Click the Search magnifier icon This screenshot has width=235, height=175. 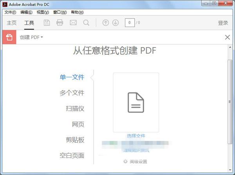[86, 23]
